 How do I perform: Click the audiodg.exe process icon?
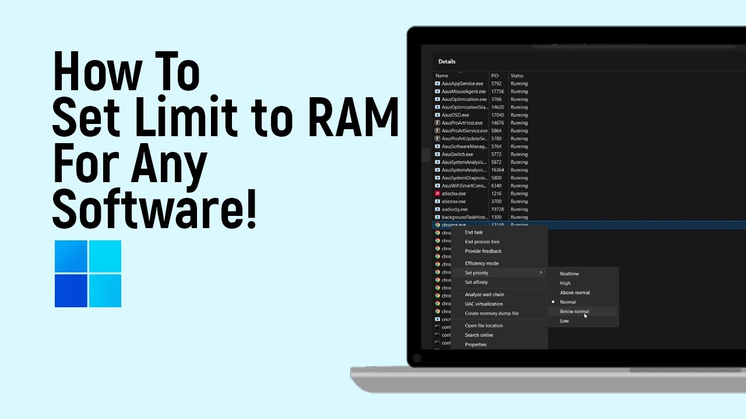(x=437, y=209)
